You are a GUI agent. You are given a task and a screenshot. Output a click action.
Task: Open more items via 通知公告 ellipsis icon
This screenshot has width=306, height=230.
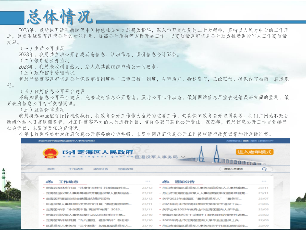[264, 181]
